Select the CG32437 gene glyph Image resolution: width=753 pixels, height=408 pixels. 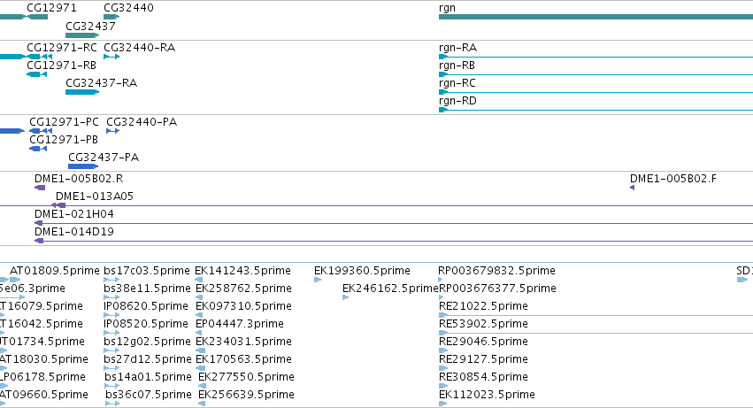[82, 35]
